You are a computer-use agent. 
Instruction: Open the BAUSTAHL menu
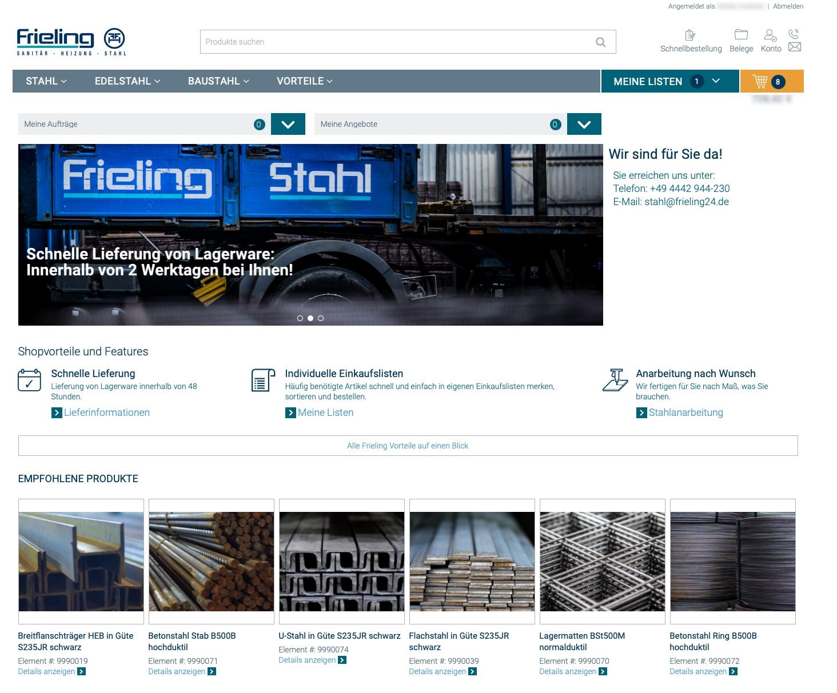click(x=218, y=81)
